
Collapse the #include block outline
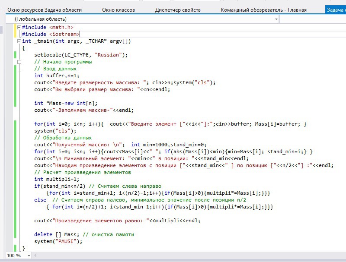coord(19,27)
